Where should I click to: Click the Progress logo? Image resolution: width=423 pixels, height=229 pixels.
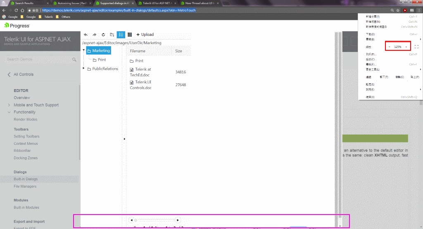[17, 26]
